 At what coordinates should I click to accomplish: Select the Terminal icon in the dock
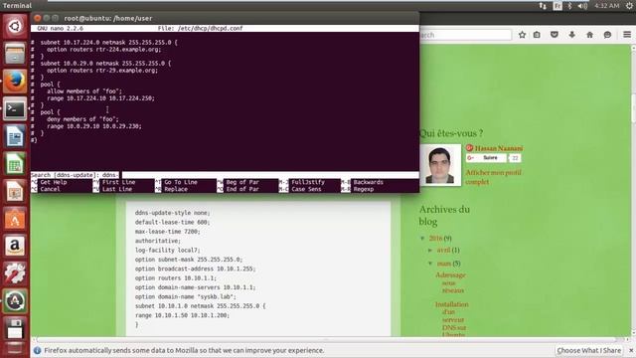click(15, 108)
